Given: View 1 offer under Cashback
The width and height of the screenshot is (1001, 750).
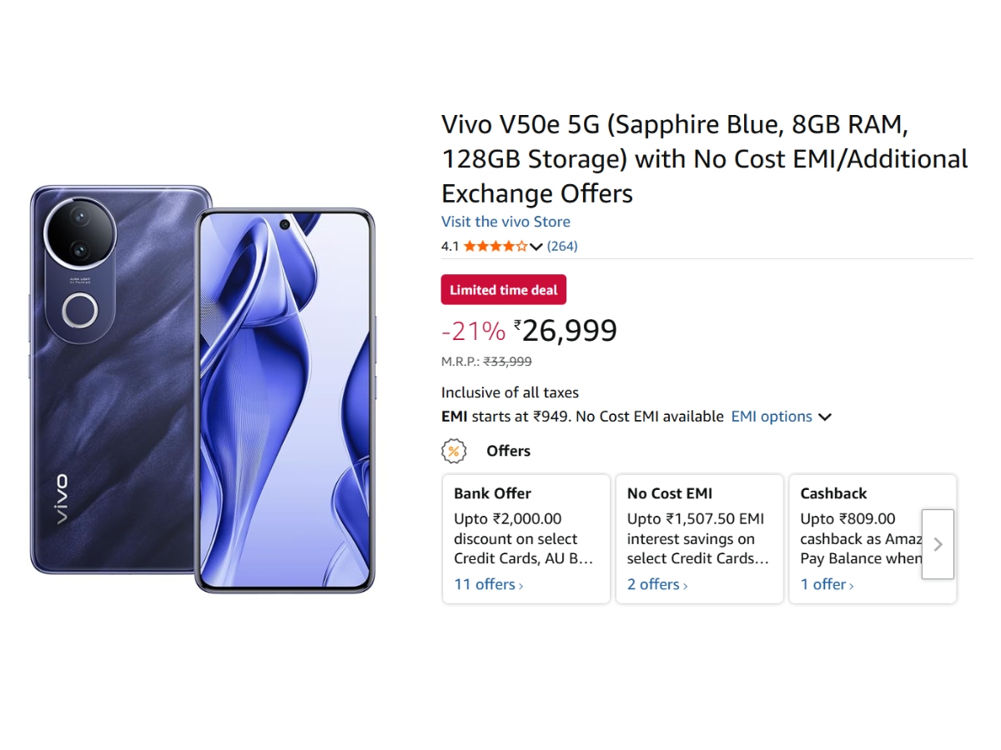Looking at the screenshot, I should click(827, 584).
